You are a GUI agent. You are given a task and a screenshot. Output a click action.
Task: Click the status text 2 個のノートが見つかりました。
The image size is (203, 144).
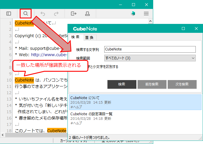[x=89, y=138]
